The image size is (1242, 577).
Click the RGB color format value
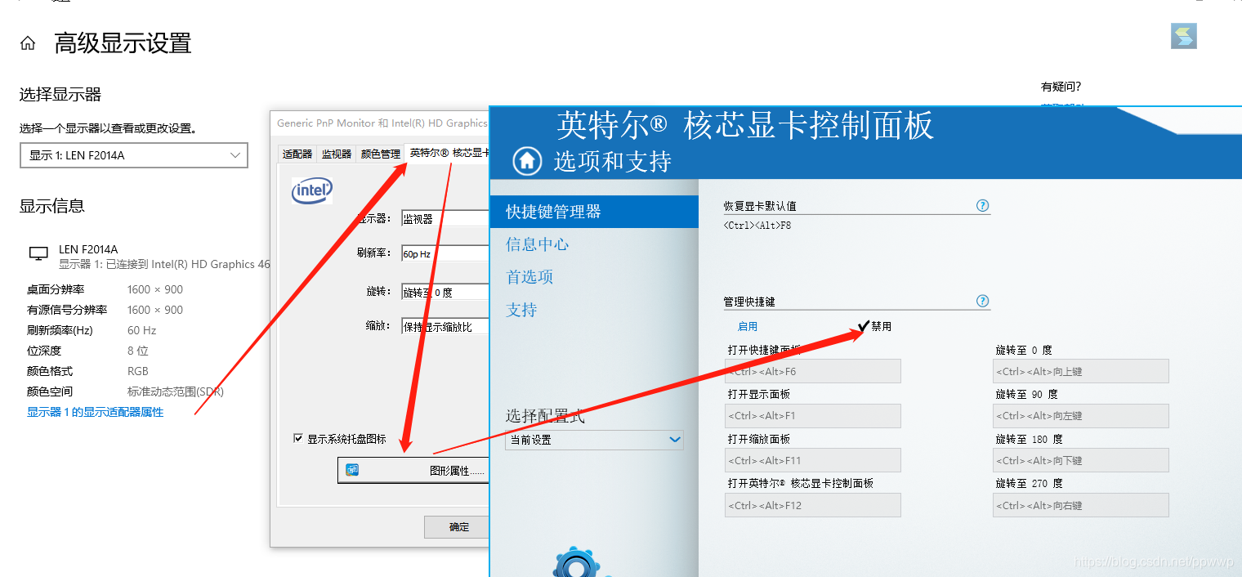pyautogui.click(x=138, y=371)
